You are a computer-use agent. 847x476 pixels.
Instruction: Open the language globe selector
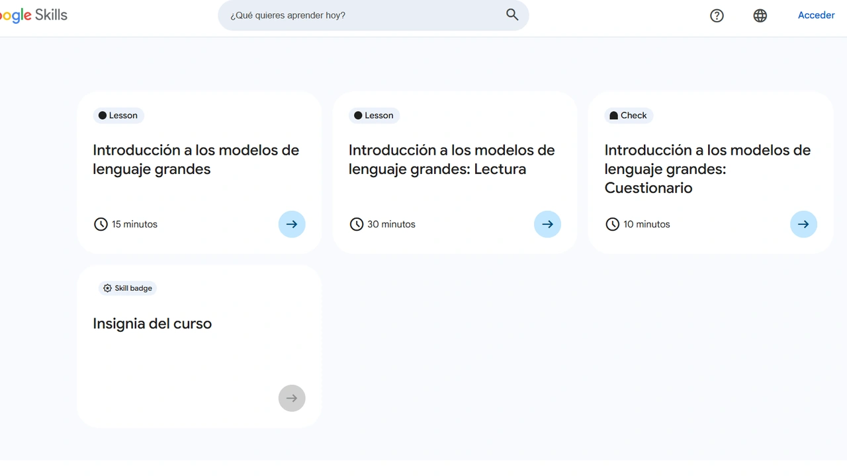tap(760, 15)
